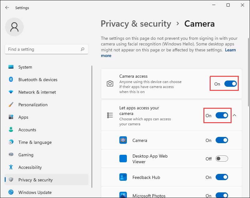The height and width of the screenshot is (198, 250).
Task: Open the user profile avatar
Action: (x=14, y=27)
